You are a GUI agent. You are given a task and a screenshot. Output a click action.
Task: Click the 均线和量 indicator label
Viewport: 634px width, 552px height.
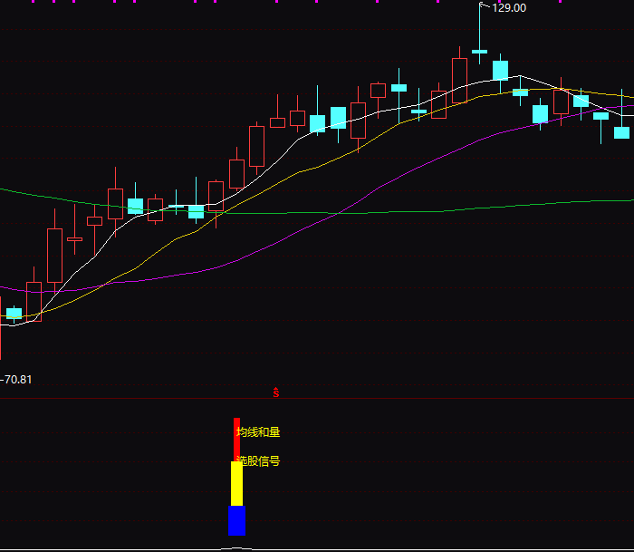coord(258,432)
